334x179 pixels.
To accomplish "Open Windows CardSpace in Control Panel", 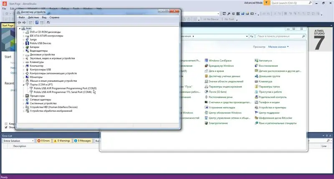I will [220, 61].
